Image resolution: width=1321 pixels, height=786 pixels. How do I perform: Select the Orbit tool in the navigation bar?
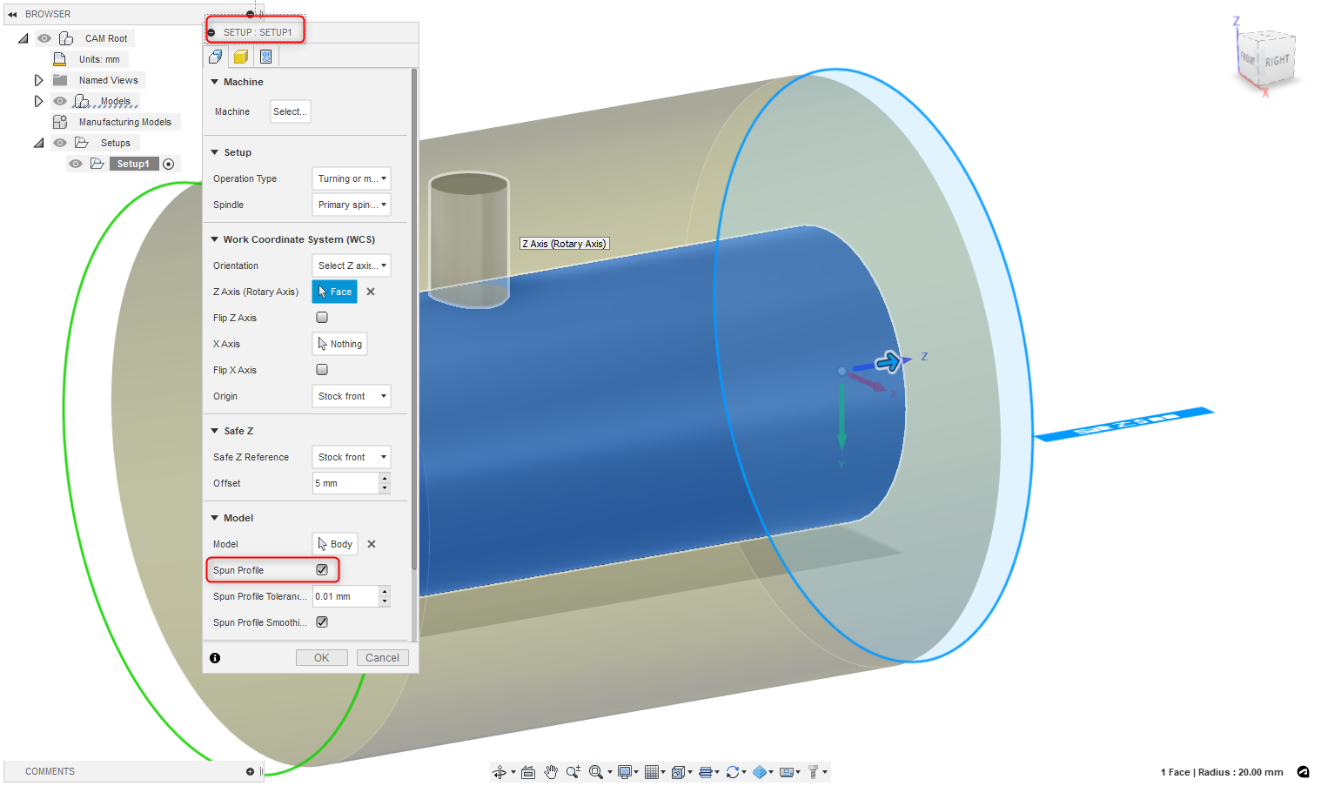(500, 771)
